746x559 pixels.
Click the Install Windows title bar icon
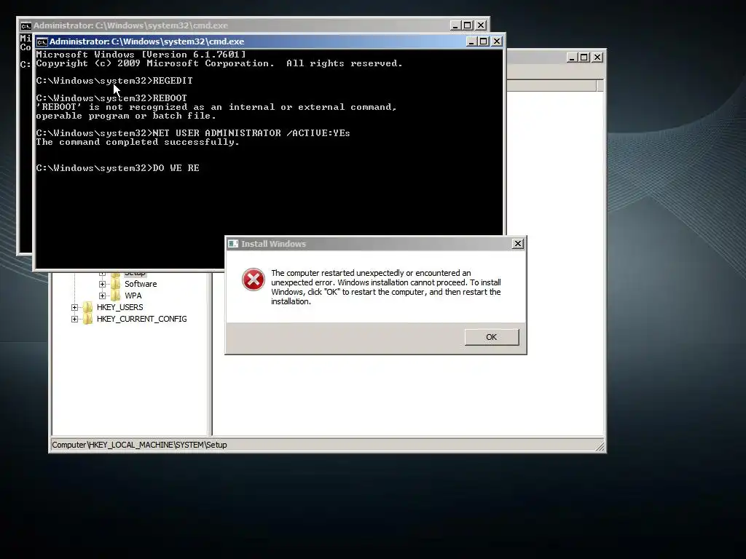tap(233, 244)
